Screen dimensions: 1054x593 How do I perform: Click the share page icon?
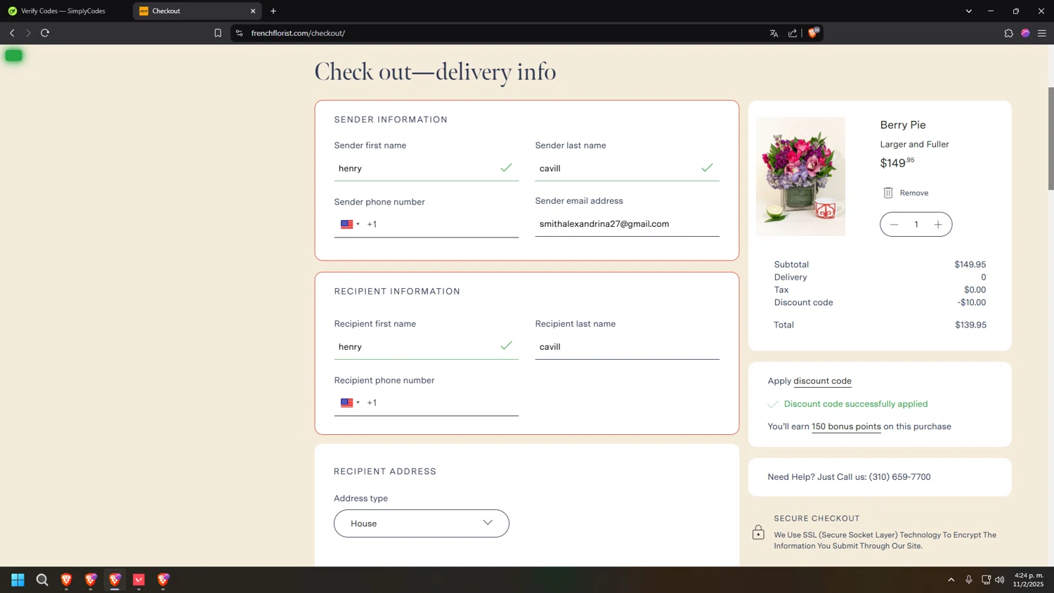tap(793, 33)
